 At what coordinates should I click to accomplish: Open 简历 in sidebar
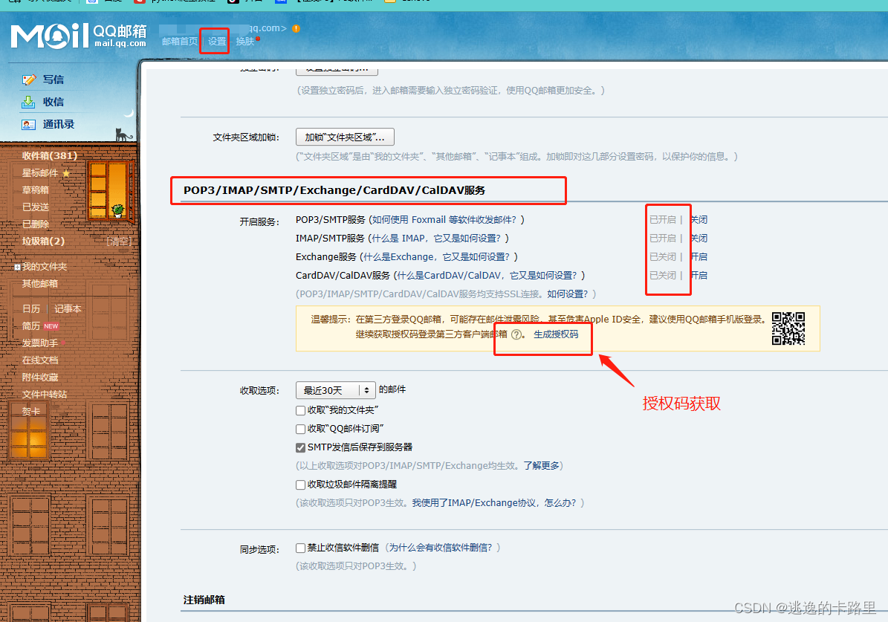(31, 326)
